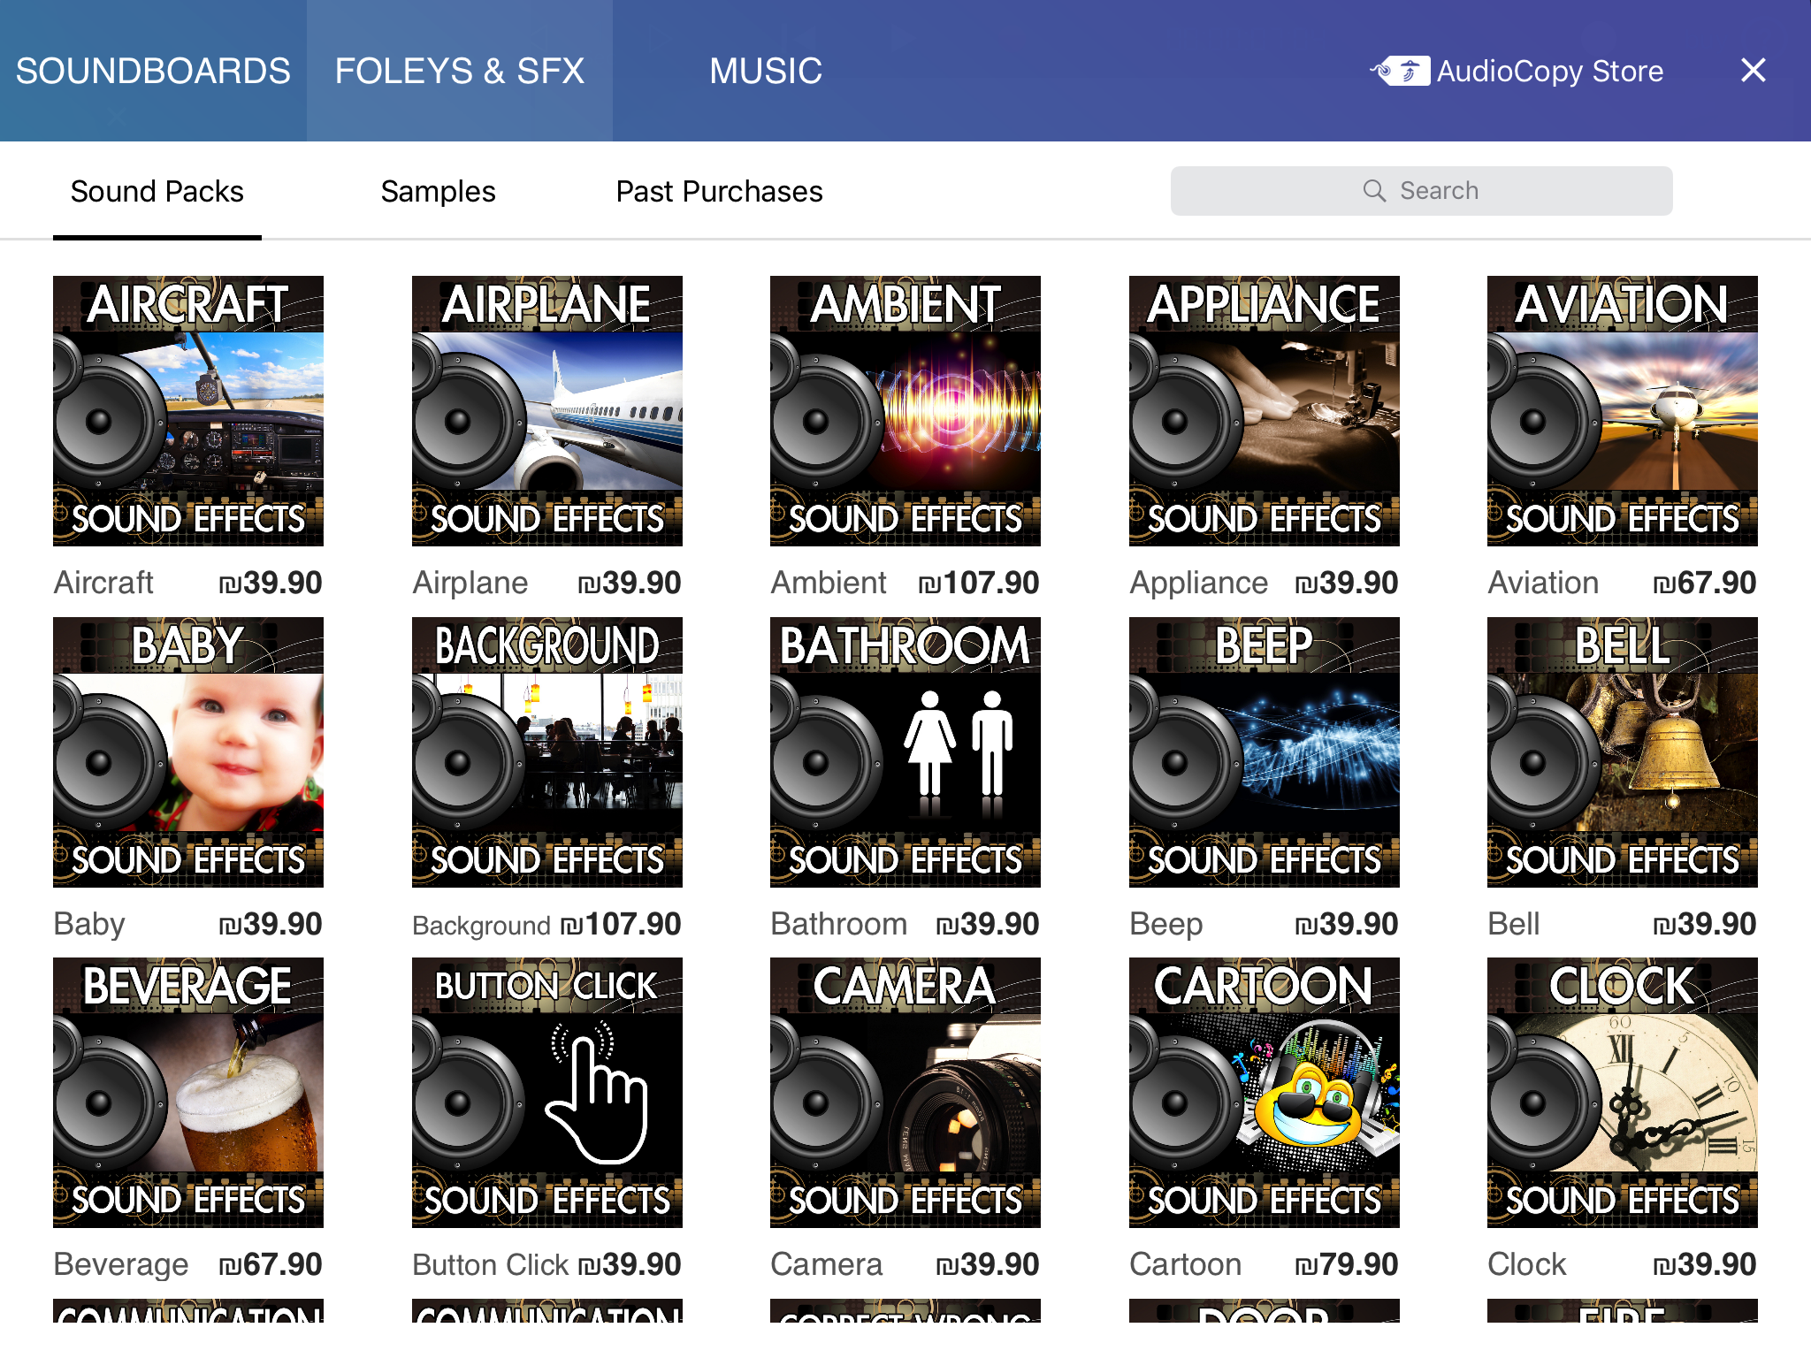Open the AudioCopy Store link
Screen dimensions: 1811x1358
(x=1517, y=71)
